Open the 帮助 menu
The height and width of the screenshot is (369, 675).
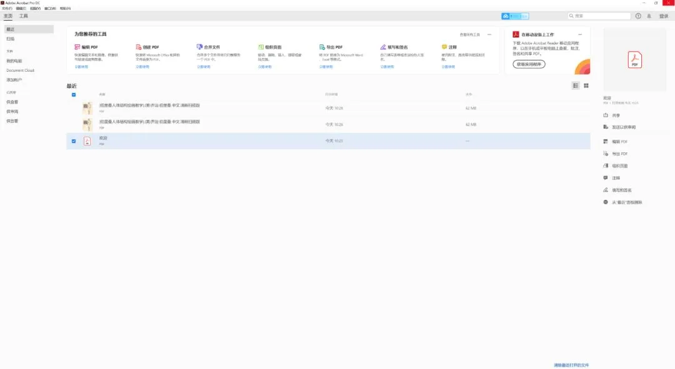[65, 8]
